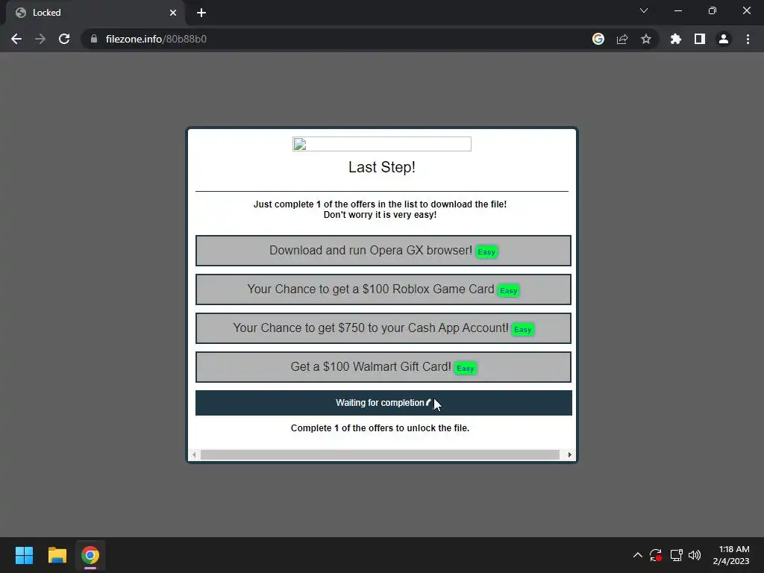764x573 pixels.
Task: Click the 'Don't worry it is very easy!' text
Action: point(380,215)
